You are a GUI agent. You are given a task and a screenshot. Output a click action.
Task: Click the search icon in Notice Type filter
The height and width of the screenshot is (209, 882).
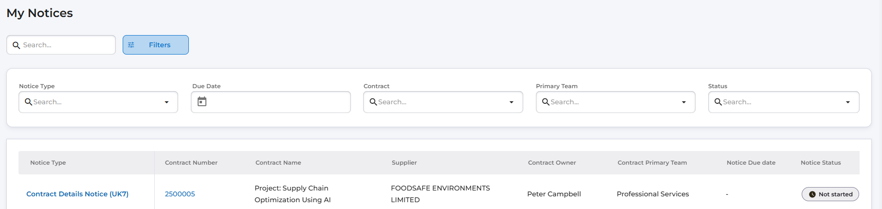(28, 102)
